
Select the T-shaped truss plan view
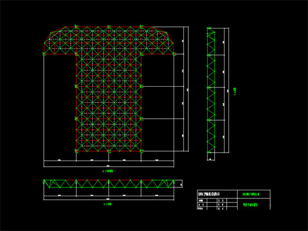pos(109,89)
